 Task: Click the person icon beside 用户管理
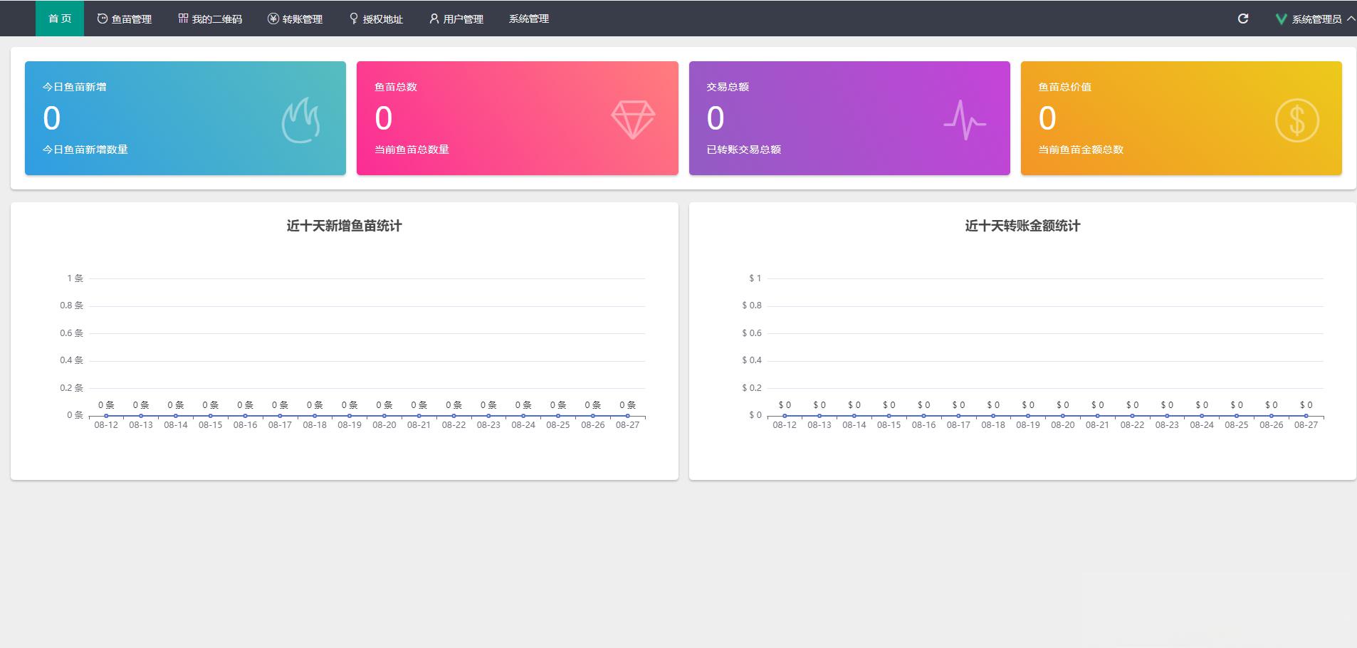[434, 19]
